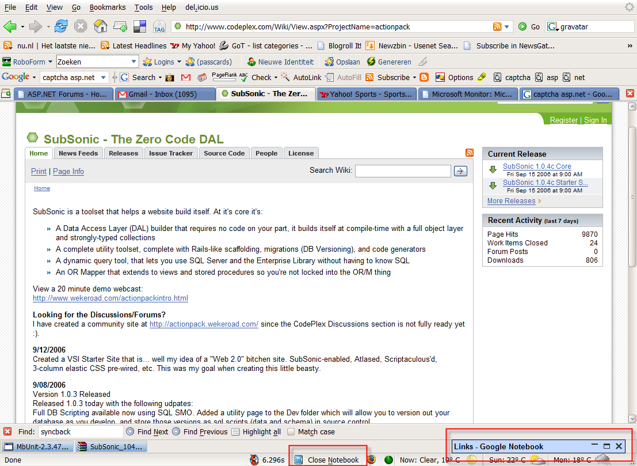This screenshot has width=637, height=466.
Task: Reload the page with the refresh icon
Action: coord(61,26)
